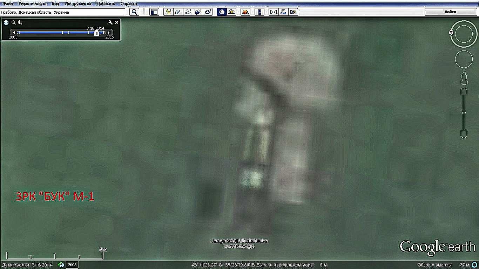The height and width of the screenshot is (269, 479).
Task: Email the current view
Action: [273, 12]
